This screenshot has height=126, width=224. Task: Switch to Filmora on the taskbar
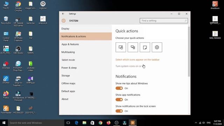125,123
